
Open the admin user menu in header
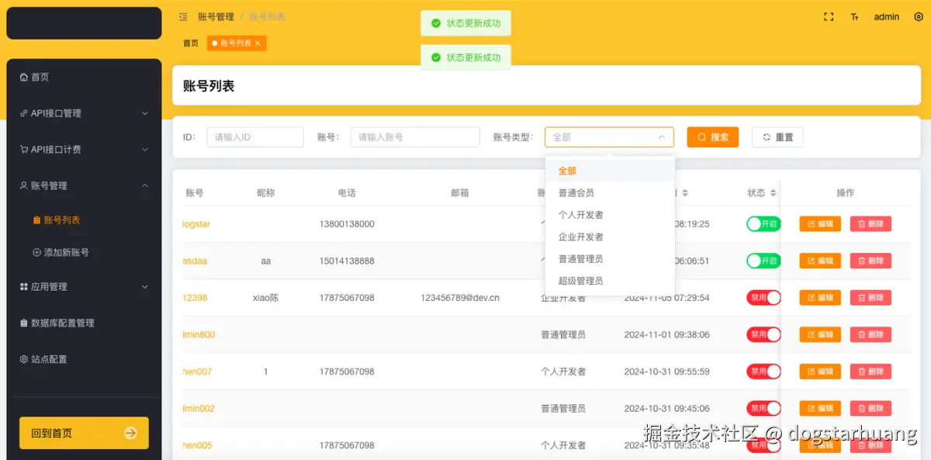tap(887, 16)
